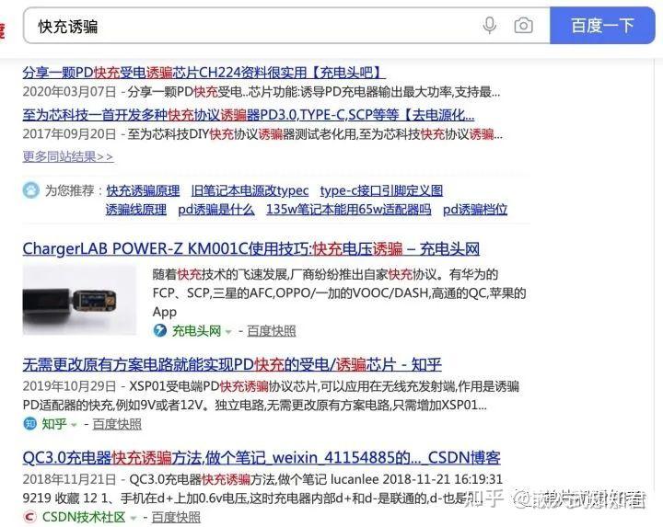Click the camera image search icon
Image resolution: width=663 pixels, height=527 pixels.
point(523,26)
